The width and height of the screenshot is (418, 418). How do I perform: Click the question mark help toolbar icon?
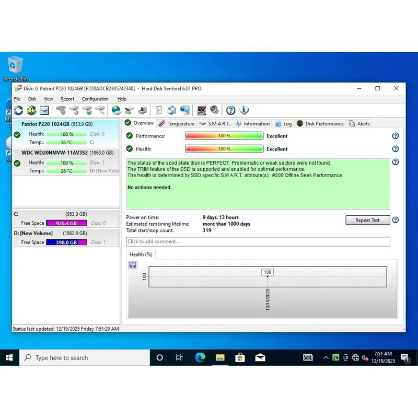(x=230, y=110)
